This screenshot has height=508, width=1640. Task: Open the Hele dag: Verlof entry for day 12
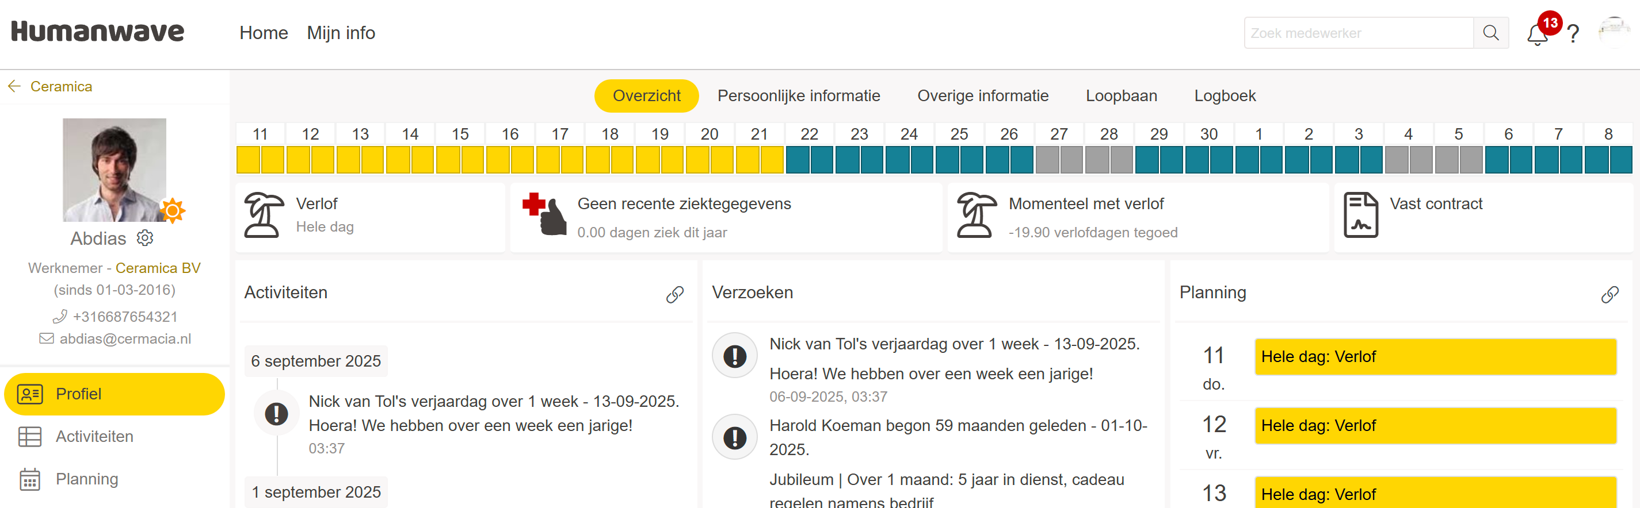[1435, 425]
